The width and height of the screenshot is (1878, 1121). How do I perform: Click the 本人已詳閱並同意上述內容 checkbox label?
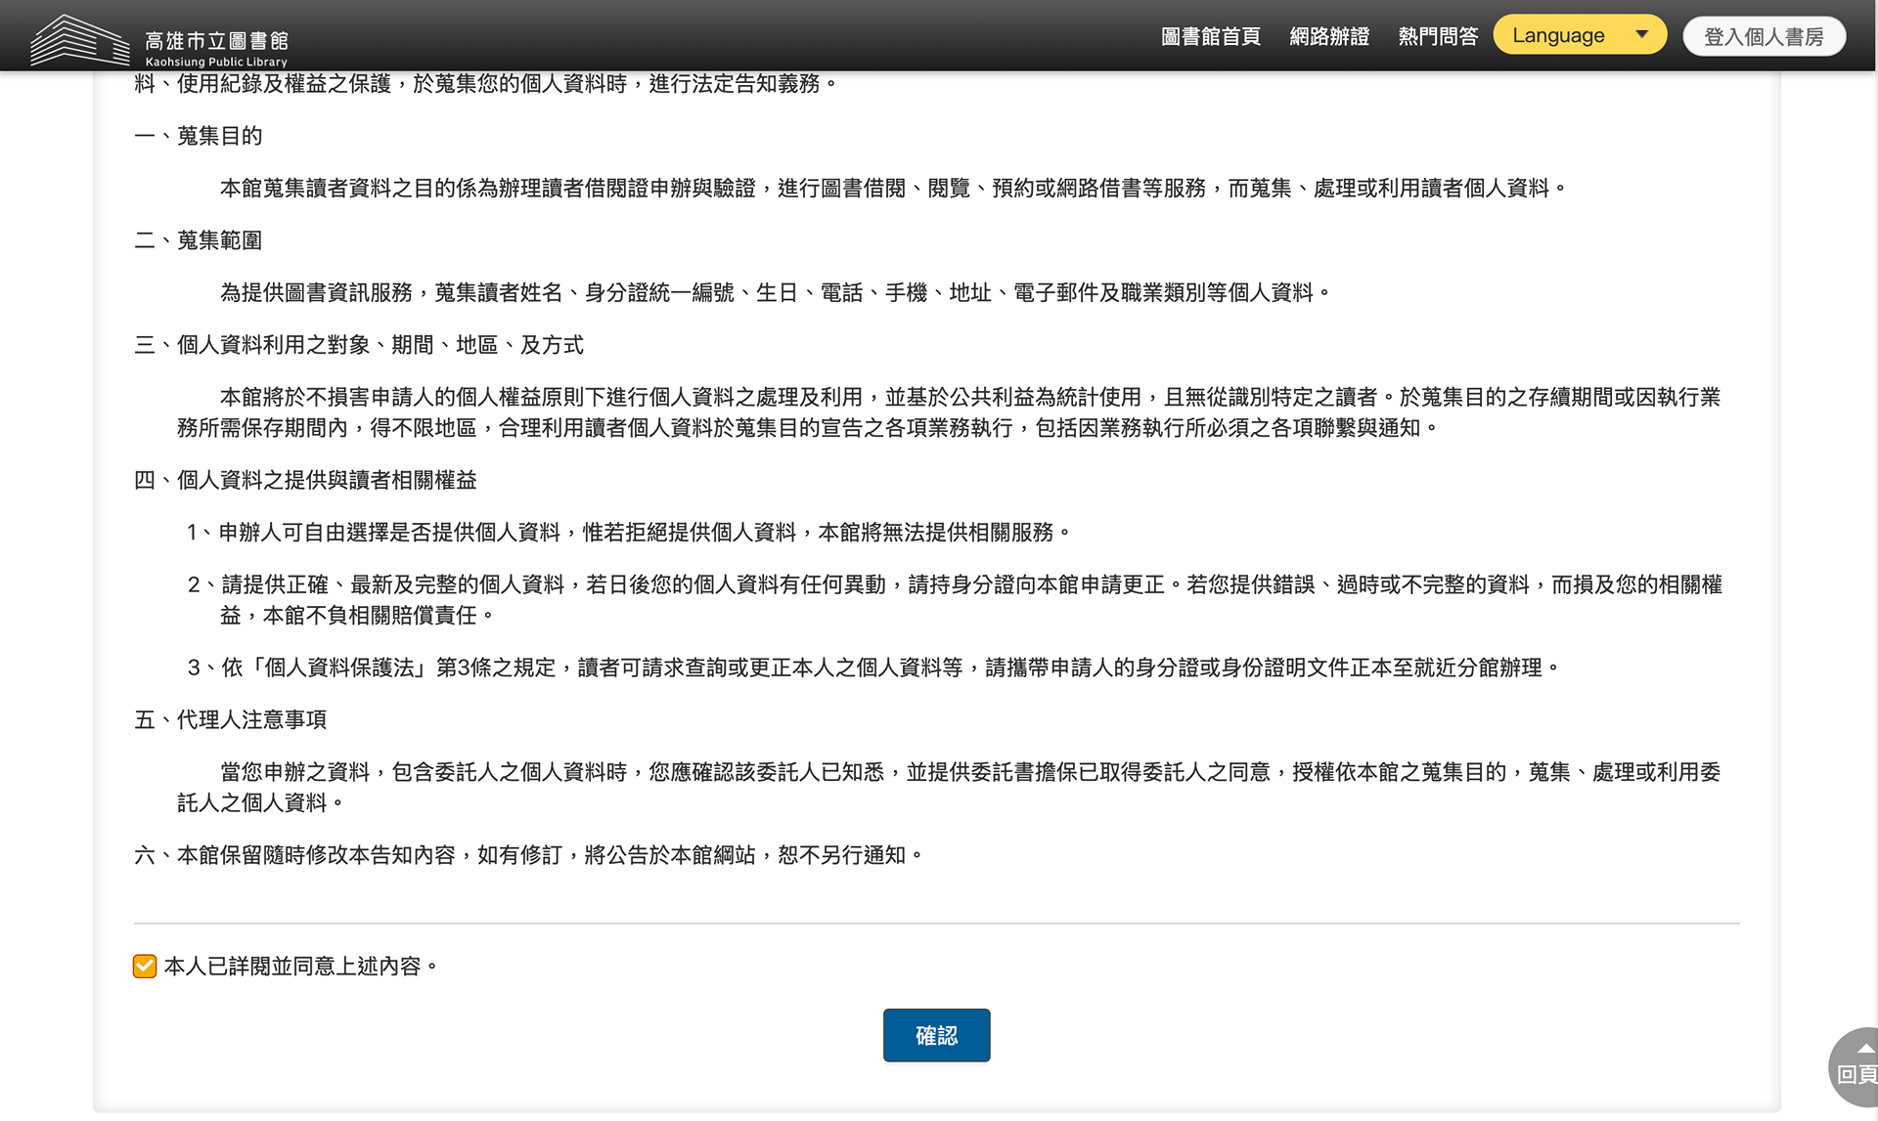pyautogui.click(x=299, y=966)
